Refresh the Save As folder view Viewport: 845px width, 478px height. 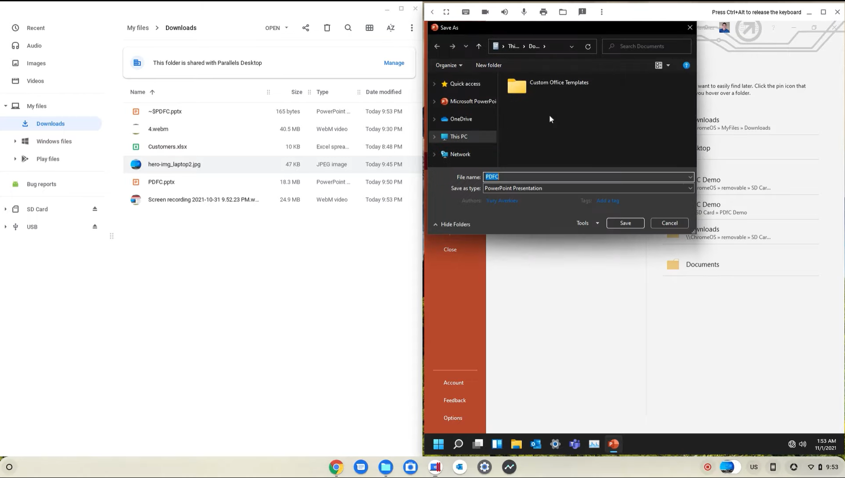pos(588,47)
